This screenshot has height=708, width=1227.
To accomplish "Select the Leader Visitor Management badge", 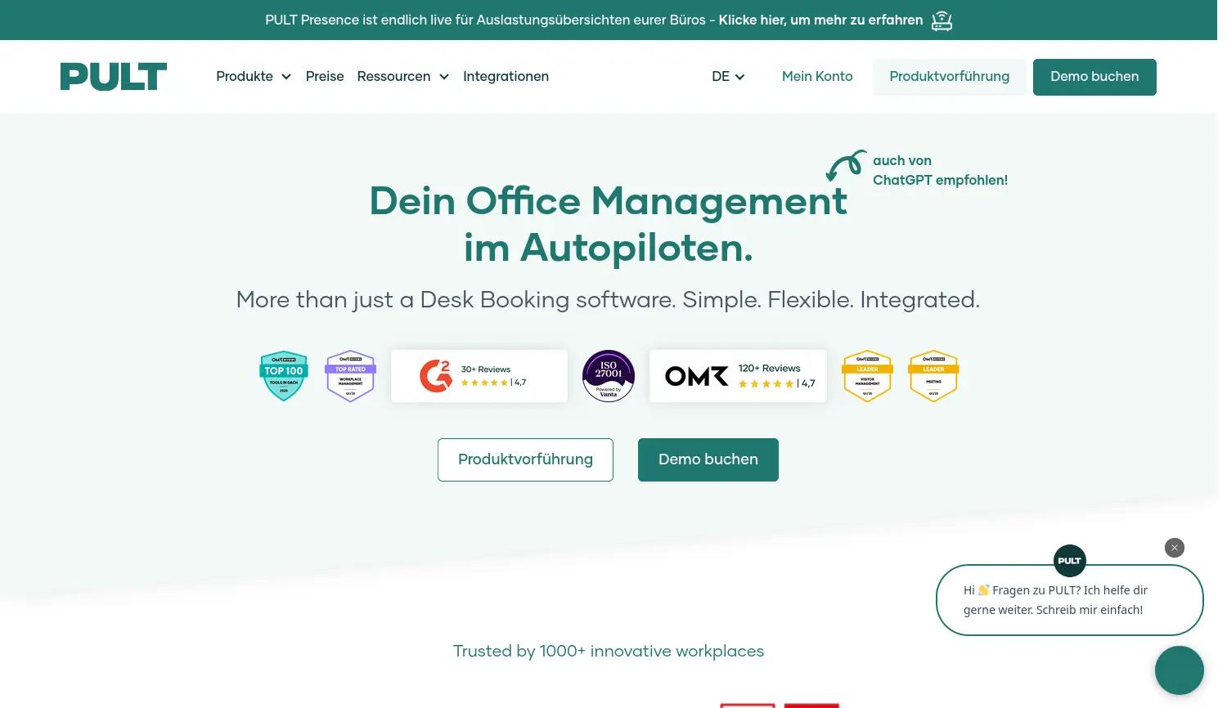I will [x=867, y=375].
